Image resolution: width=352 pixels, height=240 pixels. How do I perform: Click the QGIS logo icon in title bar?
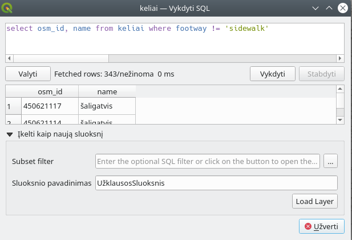click(x=7, y=8)
